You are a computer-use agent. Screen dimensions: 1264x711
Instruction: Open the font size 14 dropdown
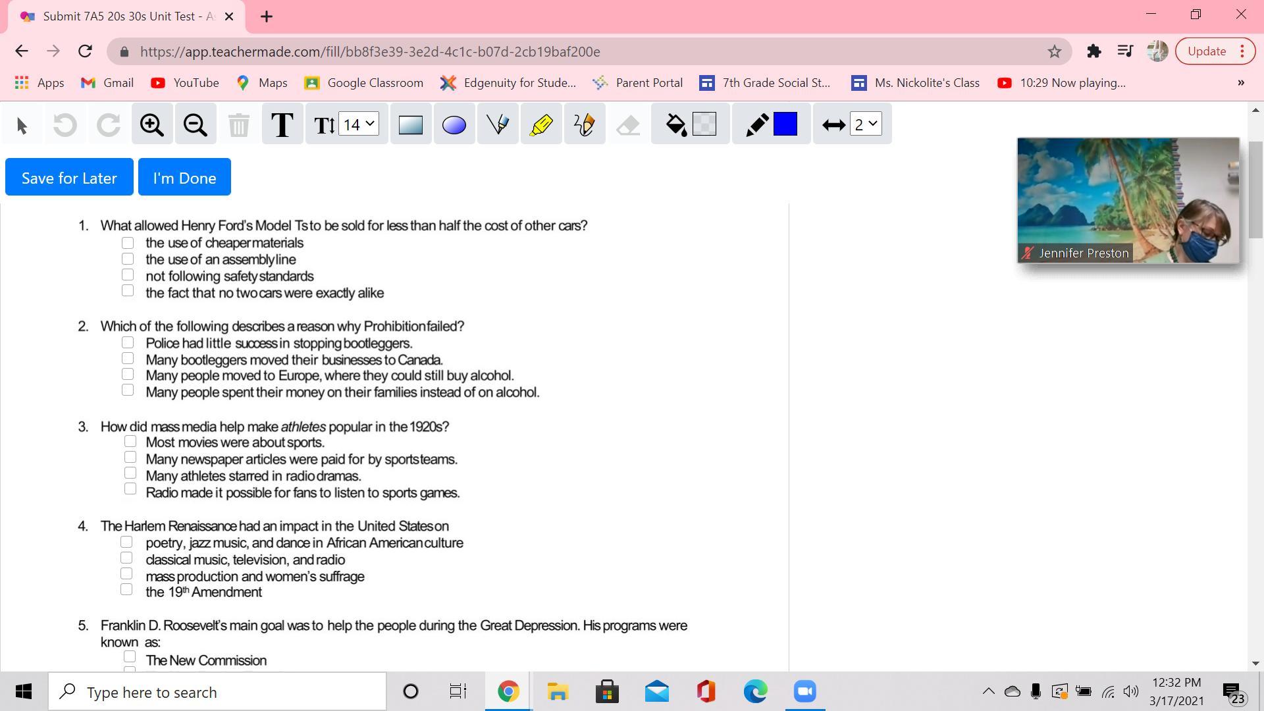[x=359, y=124]
